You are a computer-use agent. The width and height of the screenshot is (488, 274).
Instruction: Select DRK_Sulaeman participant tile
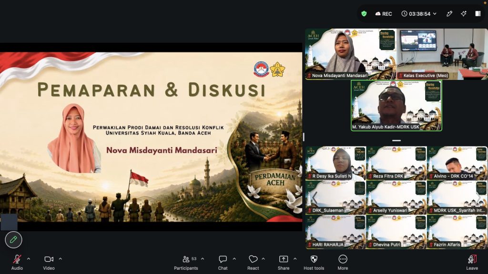335,197
